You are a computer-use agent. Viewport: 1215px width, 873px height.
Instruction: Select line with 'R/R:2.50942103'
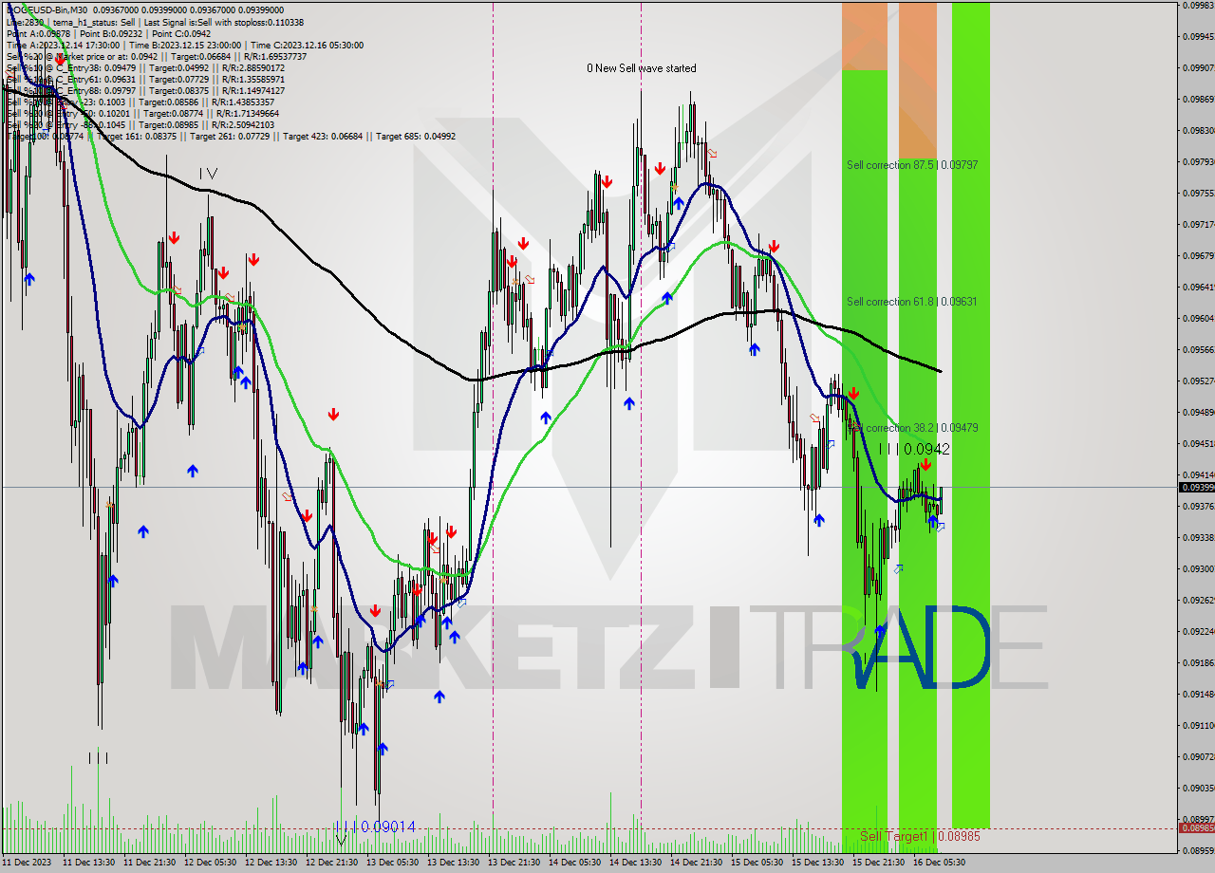[x=140, y=124]
